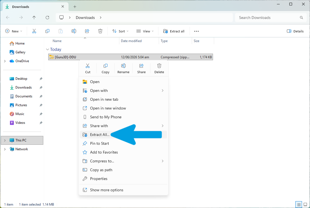Click the toolbar Copy icon
Viewport: 310px width, 208px height.
pyautogui.click(x=47, y=31)
